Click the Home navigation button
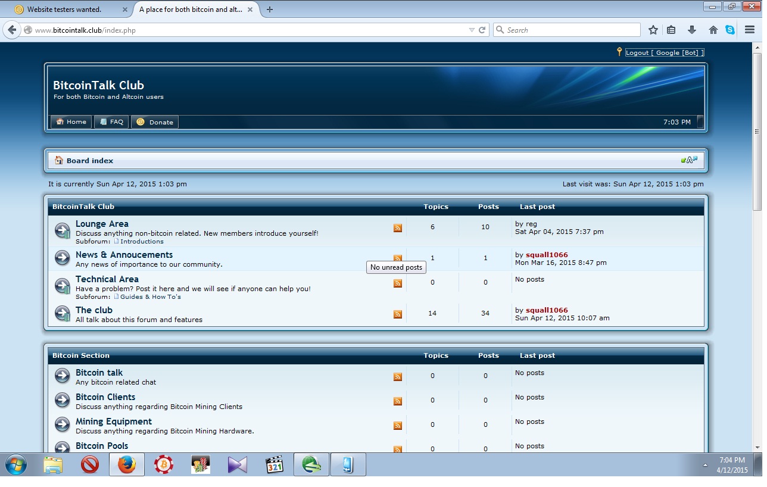 point(71,122)
